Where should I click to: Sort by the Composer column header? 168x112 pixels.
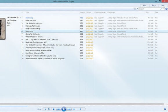coord(111,12)
